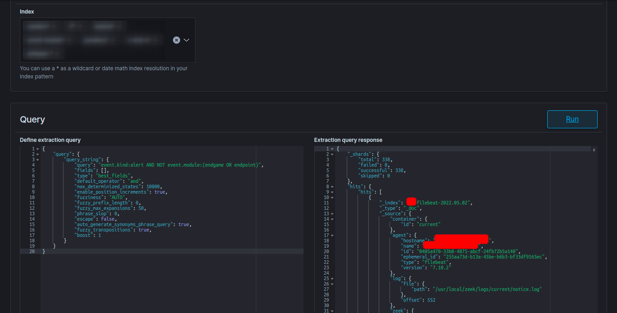Collapse the "file" object under log

pyautogui.click(x=332, y=283)
